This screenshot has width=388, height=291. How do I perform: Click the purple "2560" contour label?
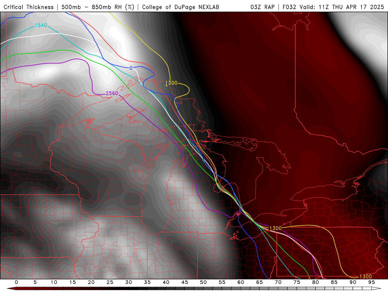coord(112,93)
